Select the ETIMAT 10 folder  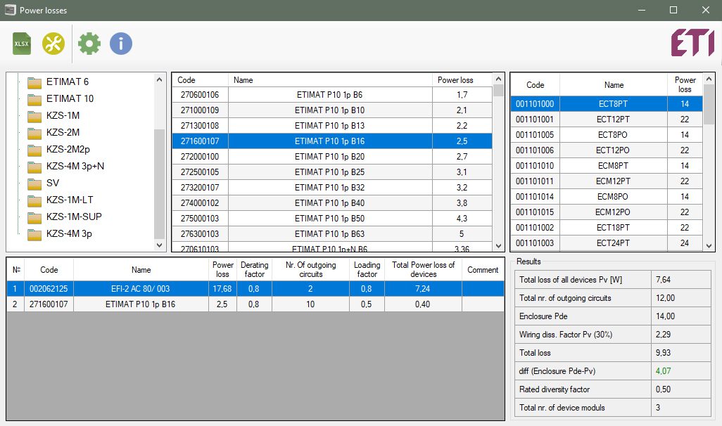coord(69,98)
